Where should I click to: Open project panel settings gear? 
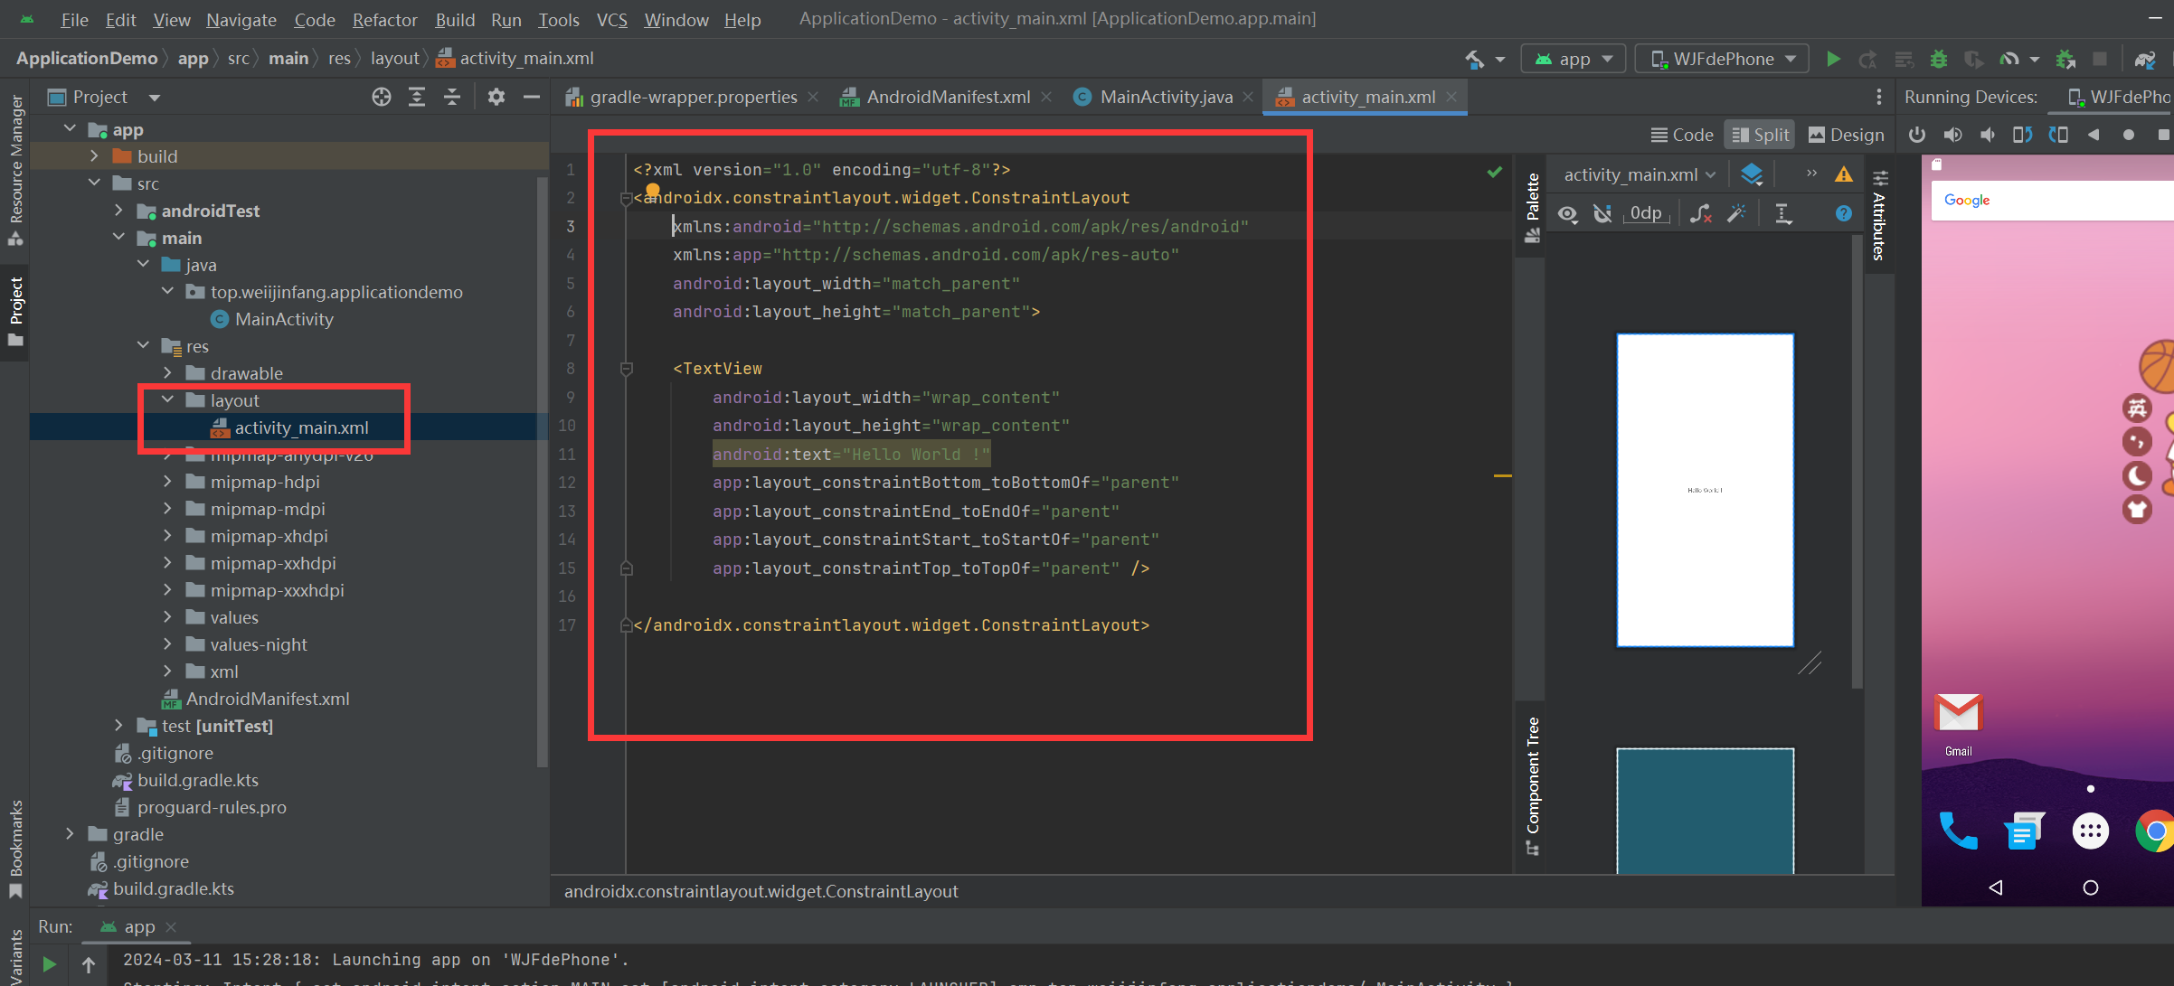(x=496, y=97)
